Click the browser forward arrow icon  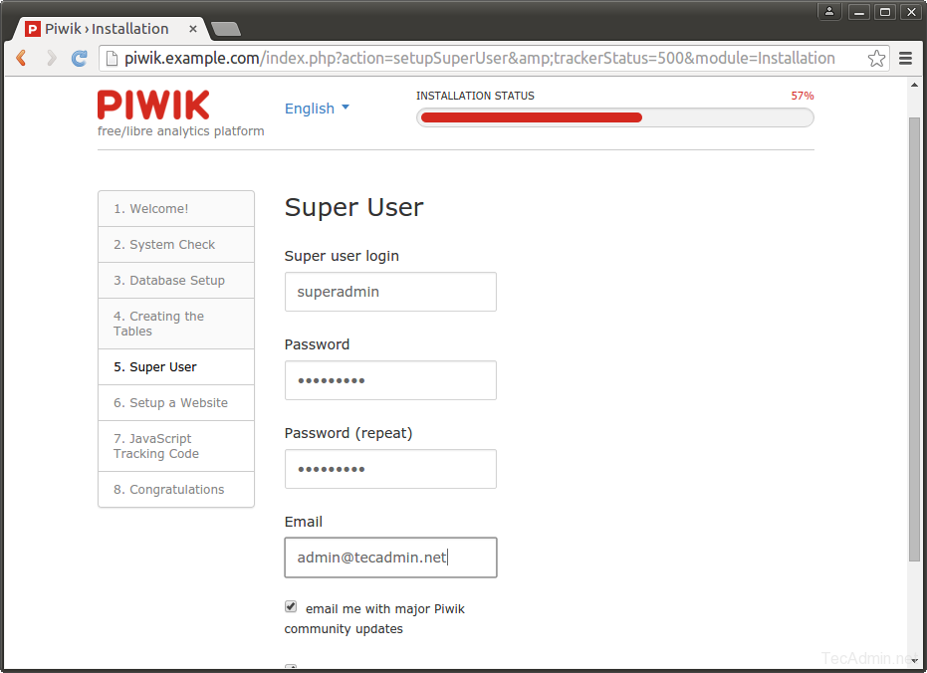click(x=51, y=59)
